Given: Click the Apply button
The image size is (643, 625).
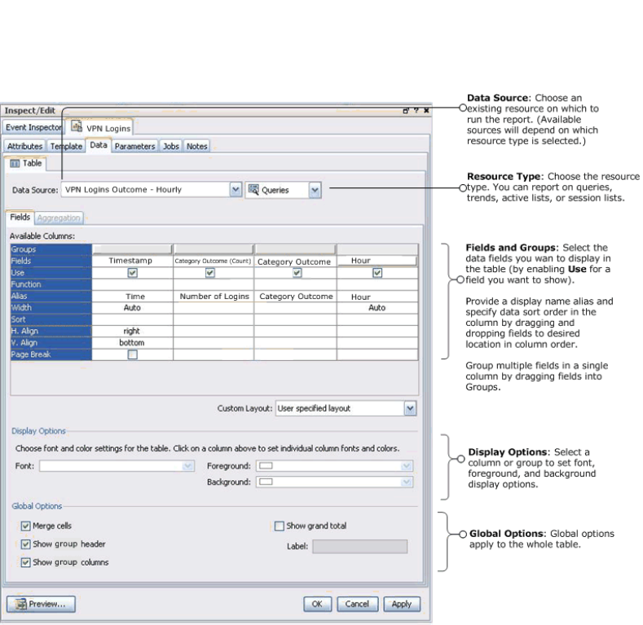Looking at the screenshot, I should tap(402, 604).
